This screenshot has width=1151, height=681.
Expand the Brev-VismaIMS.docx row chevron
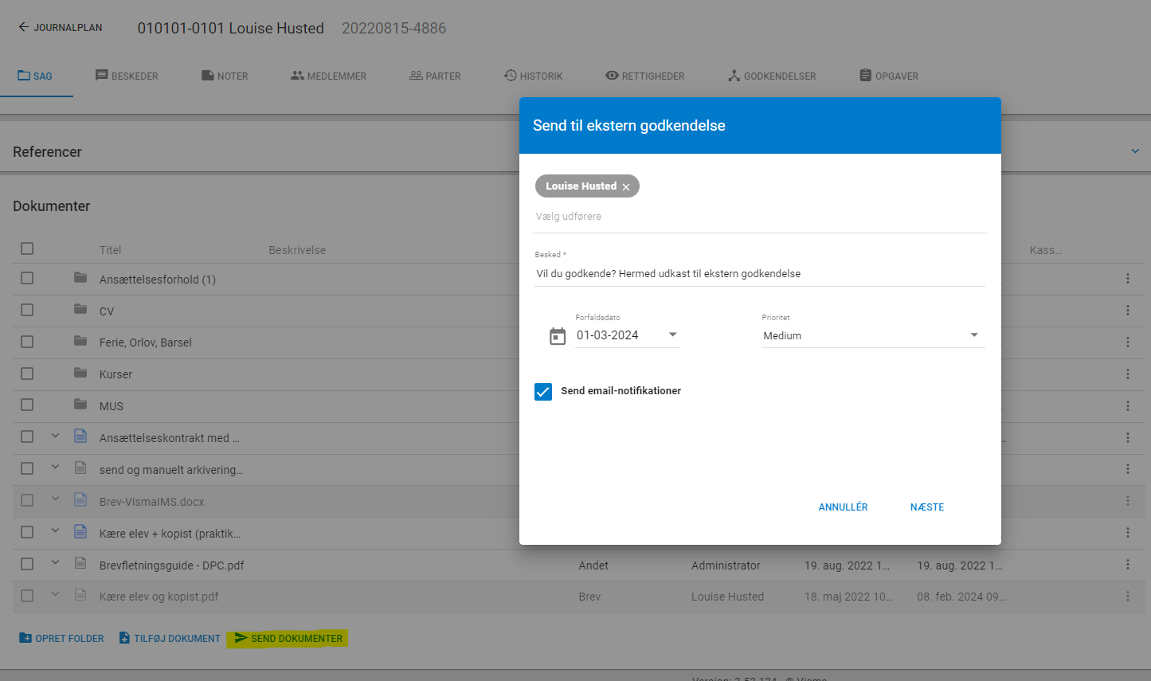click(x=55, y=499)
